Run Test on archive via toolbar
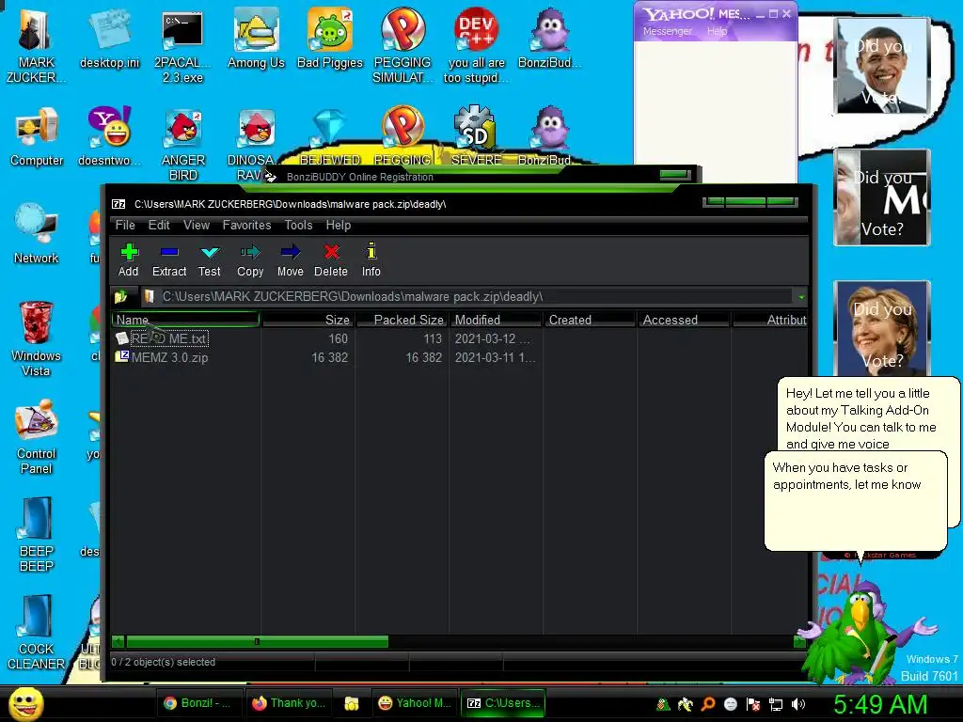The image size is (963, 722). click(x=210, y=259)
